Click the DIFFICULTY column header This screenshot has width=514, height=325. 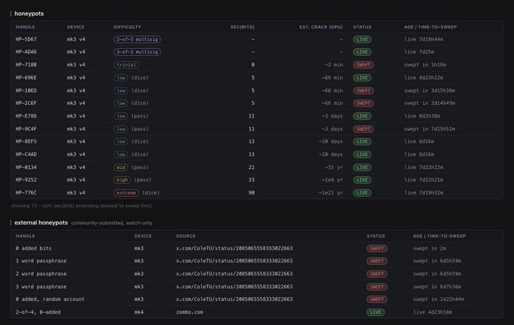coord(127,27)
